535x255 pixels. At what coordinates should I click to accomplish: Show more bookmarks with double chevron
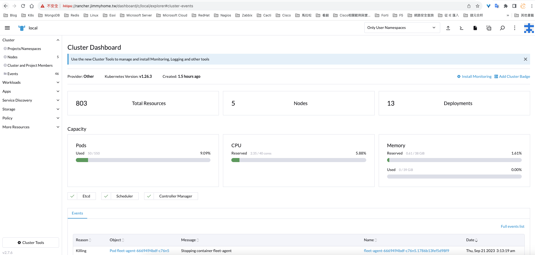pos(508,15)
